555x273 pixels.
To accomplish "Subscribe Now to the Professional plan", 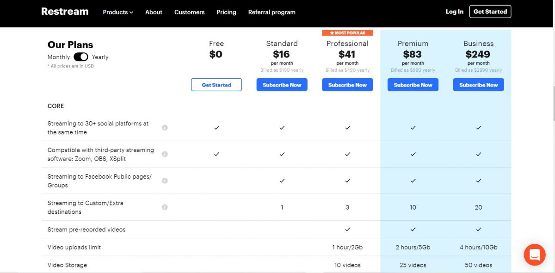I will 347,85.
